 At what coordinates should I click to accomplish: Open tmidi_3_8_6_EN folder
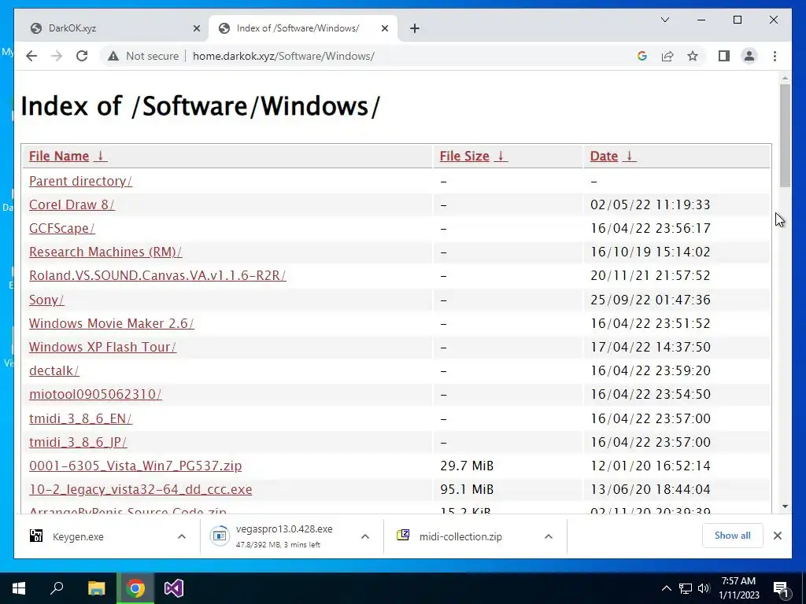point(80,418)
